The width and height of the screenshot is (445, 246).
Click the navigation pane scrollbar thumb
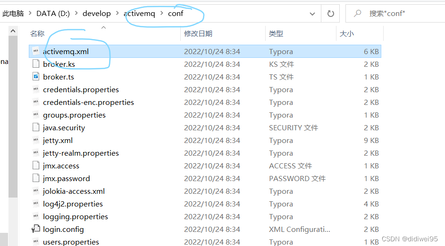[13, 117]
